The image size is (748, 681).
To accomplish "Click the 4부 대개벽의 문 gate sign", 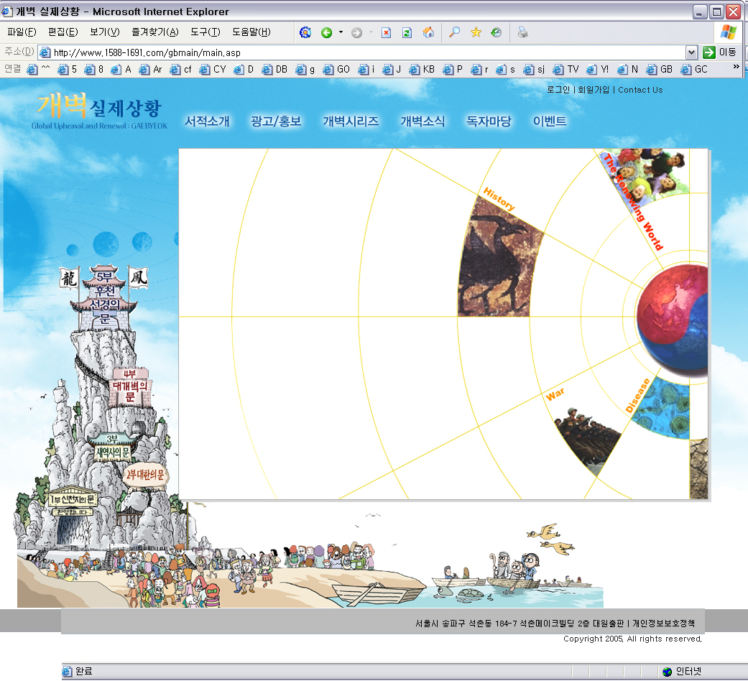I will click(x=130, y=386).
